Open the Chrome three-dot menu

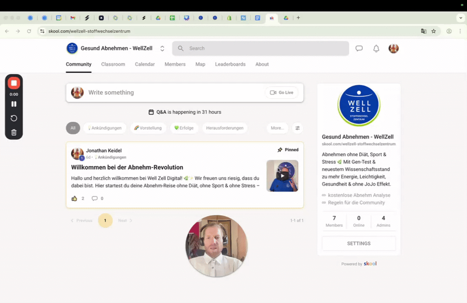460,31
